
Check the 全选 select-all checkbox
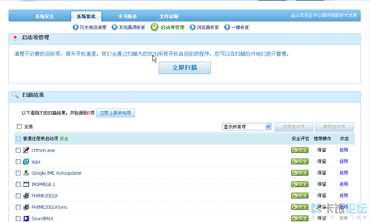(x=19, y=127)
